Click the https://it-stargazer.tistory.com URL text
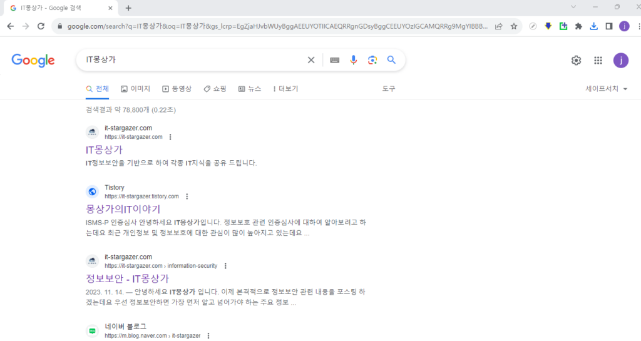The width and height of the screenshot is (641, 341). click(x=141, y=196)
